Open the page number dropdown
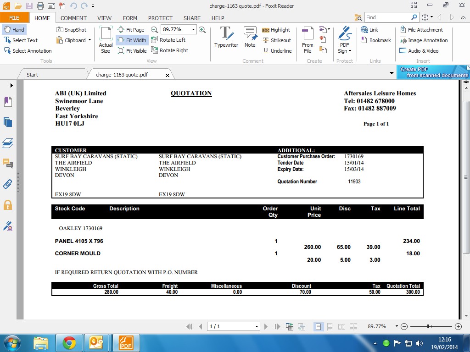 [257, 326]
